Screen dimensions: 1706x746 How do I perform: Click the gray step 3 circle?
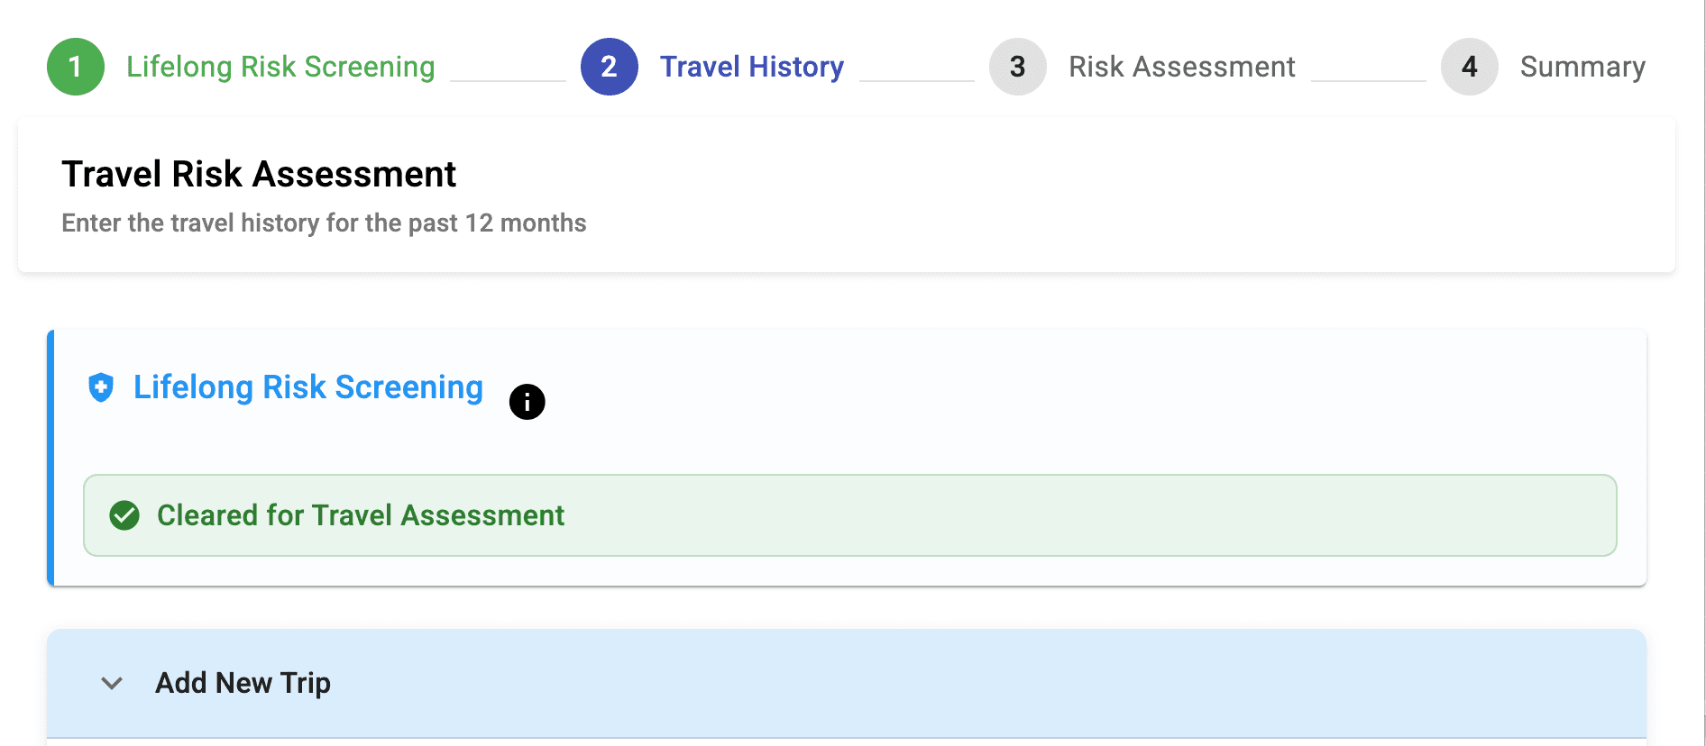pos(1017,67)
